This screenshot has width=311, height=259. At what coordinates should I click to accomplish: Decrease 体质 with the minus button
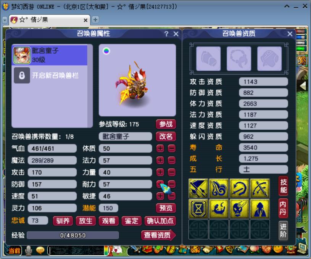172,148
